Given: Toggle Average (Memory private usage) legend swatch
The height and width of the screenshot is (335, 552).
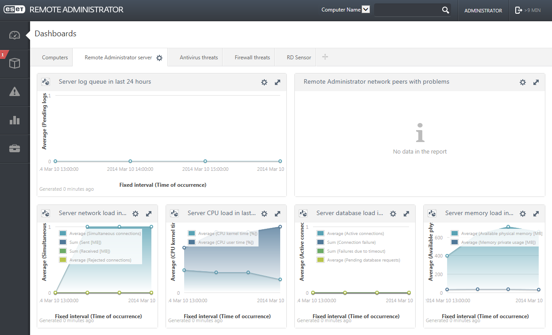Looking at the screenshot, I should point(455,242).
